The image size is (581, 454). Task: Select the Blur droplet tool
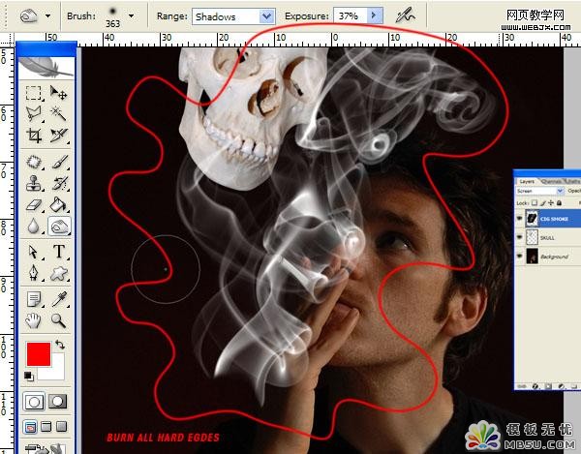coord(33,227)
